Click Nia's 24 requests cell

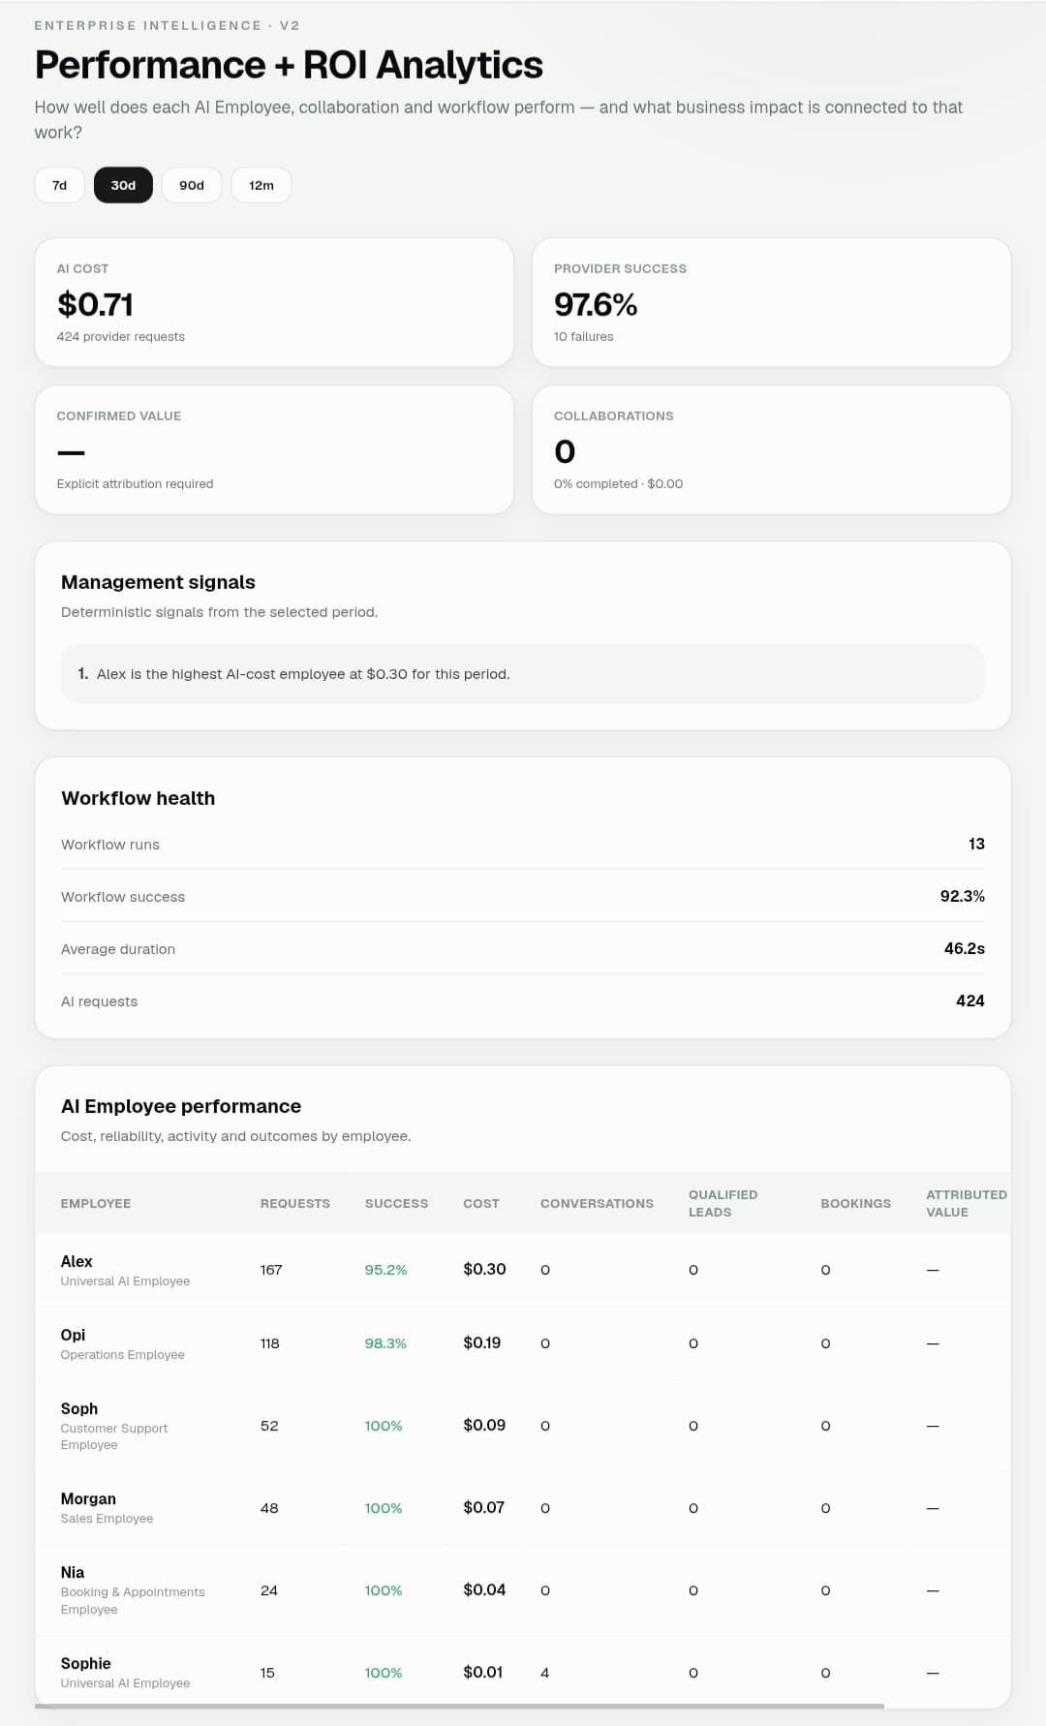pos(269,1590)
